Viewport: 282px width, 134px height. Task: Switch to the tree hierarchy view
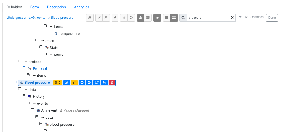pyautogui.click(x=141, y=18)
